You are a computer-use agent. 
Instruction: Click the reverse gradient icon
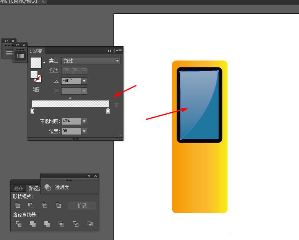[x=36, y=89]
